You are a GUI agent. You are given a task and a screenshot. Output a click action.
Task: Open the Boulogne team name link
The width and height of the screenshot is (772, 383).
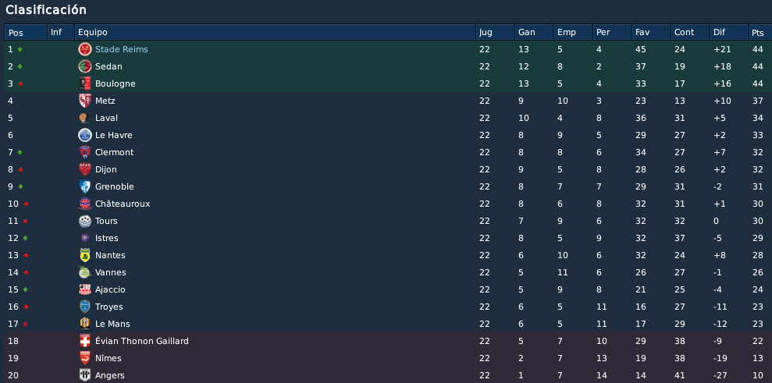point(116,83)
